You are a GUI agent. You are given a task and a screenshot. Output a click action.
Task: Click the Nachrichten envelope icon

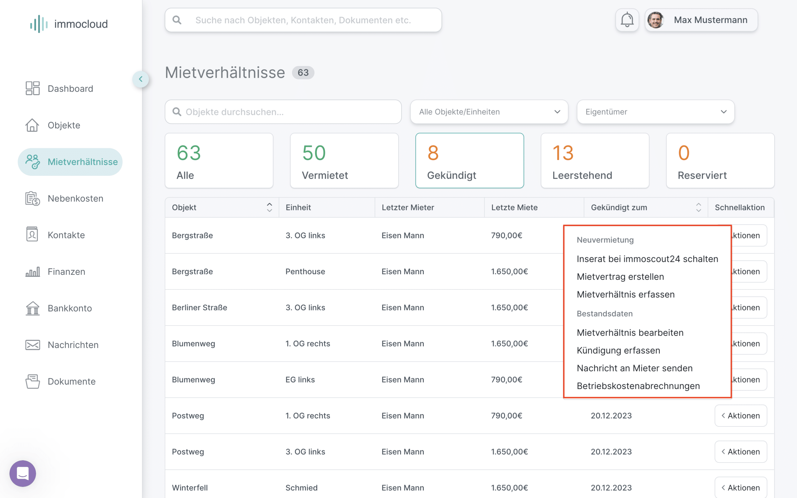point(33,345)
